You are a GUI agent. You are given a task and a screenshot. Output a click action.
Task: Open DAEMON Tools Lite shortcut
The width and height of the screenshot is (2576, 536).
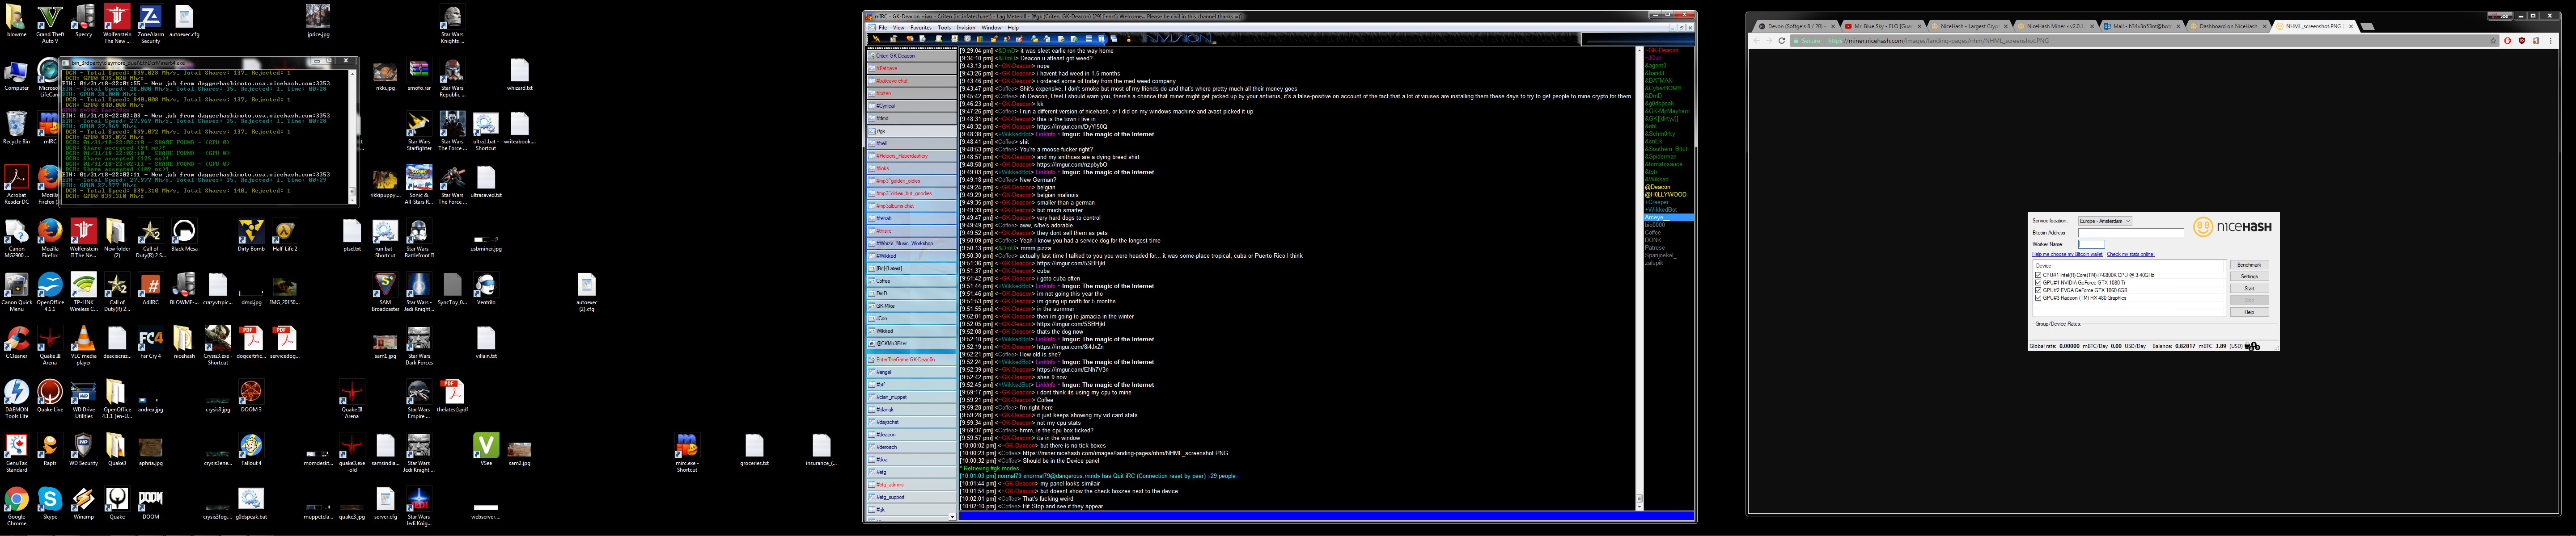point(16,399)
